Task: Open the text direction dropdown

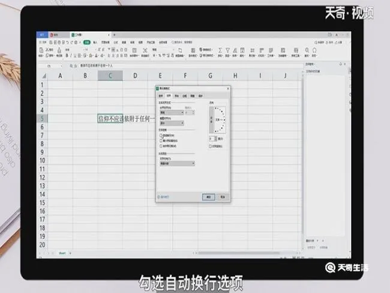Action: click(x=177, y=163)
